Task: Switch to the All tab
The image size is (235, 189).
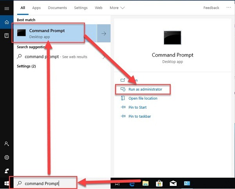Action: tap(23, 8)
